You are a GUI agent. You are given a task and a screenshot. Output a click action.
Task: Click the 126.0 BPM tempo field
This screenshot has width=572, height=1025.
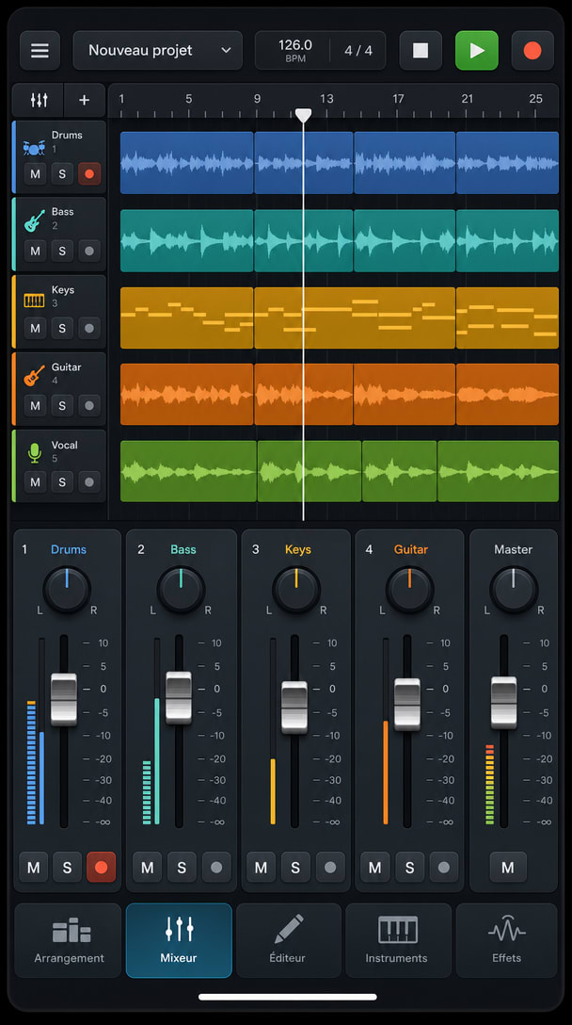click(x=294, y=50)
